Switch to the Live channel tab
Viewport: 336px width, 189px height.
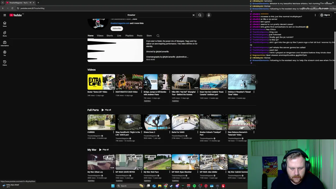(x=119, y=36)
